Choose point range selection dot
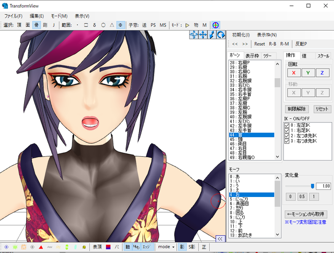 pos(77,25)
